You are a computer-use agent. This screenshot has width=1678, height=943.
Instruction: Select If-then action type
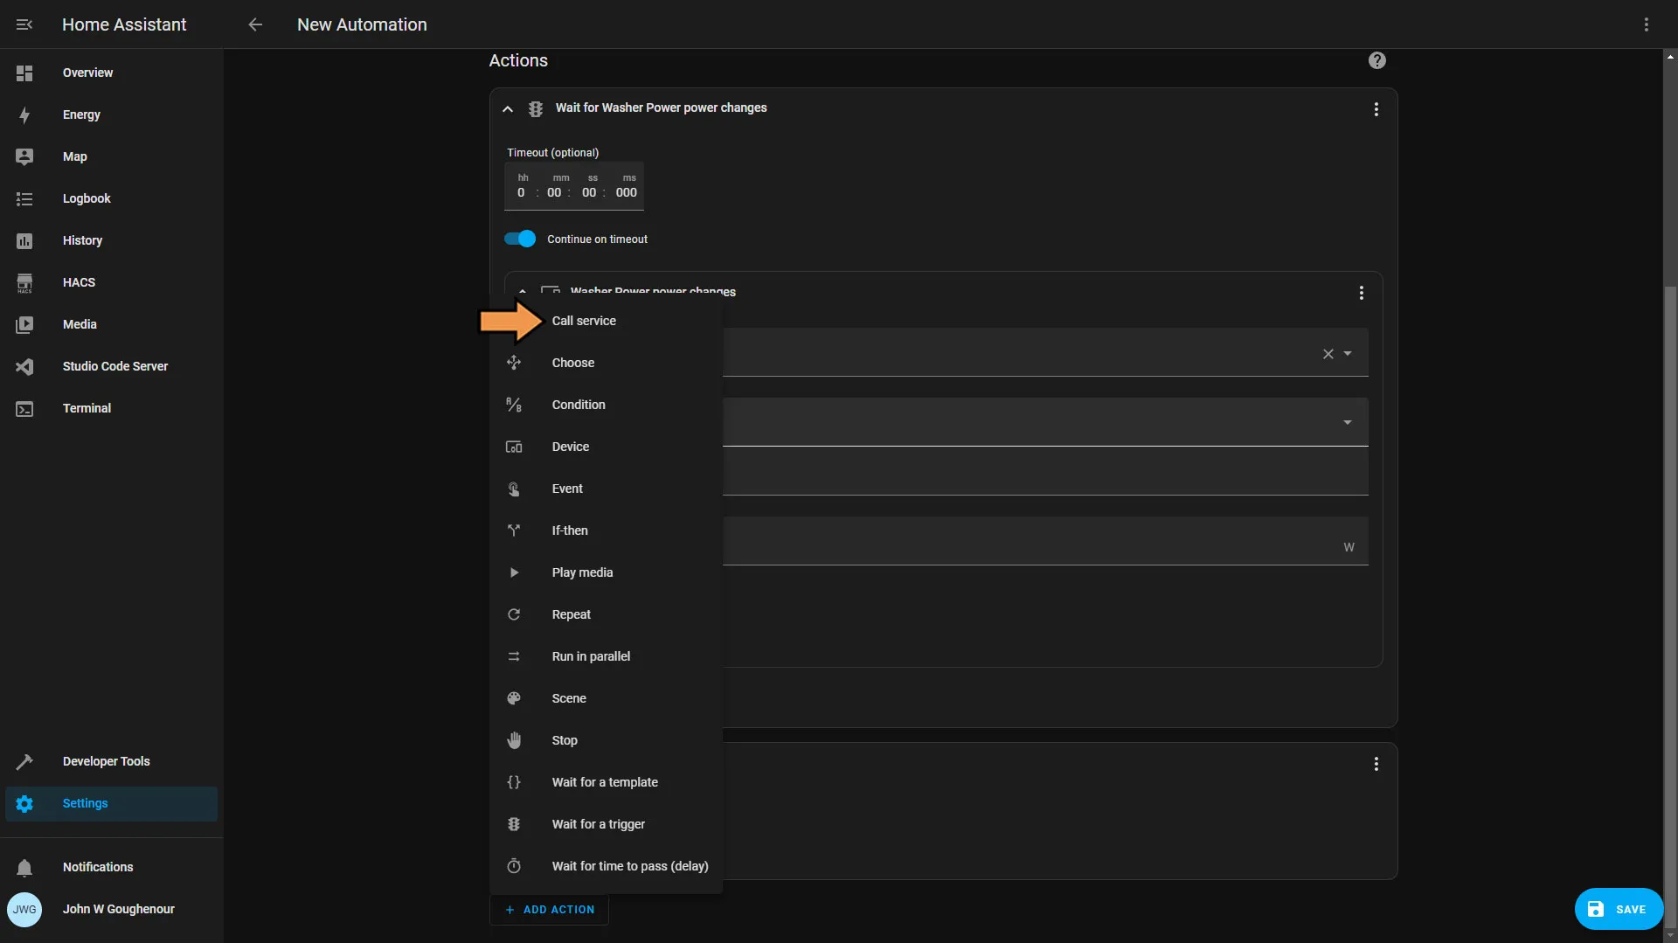click(x=607, y=530)
